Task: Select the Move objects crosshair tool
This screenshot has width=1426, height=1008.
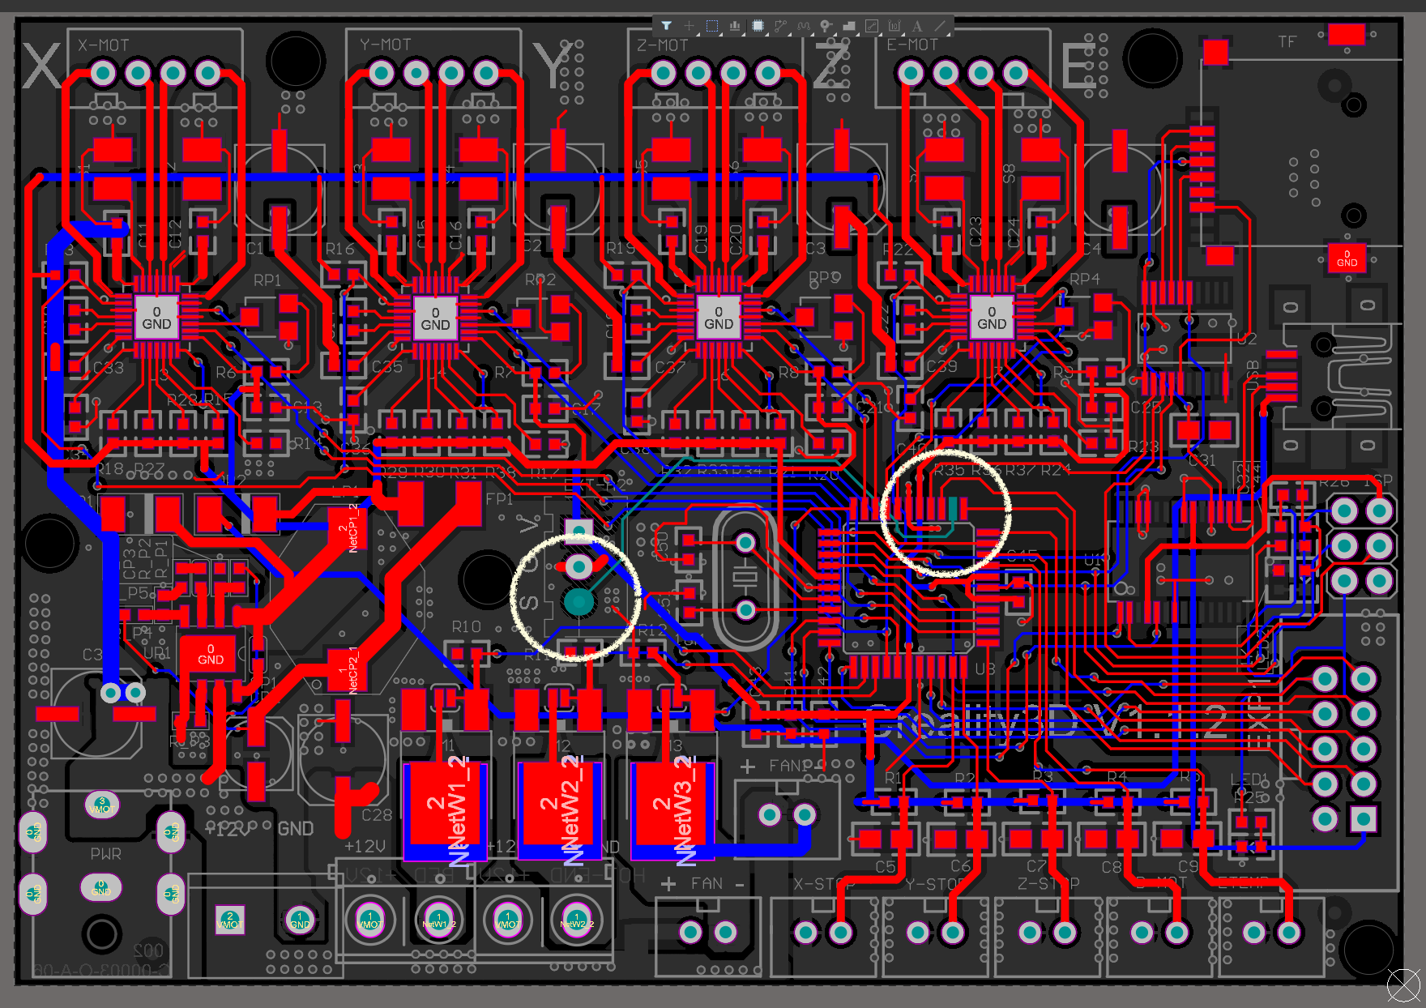Action: pyautogui.click(x=689, y=26)
